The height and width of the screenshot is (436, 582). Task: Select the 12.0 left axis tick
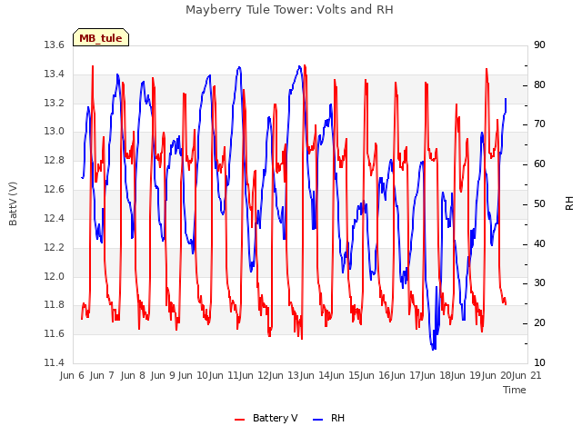pyautogui.click(x=55, y=276)
